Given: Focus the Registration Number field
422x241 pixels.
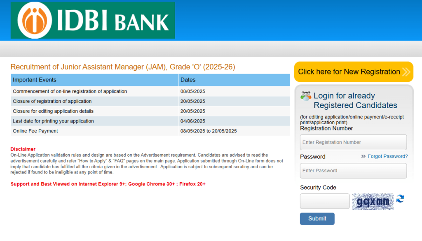Looking at the screenshot, I should click(x=353, y=142).
